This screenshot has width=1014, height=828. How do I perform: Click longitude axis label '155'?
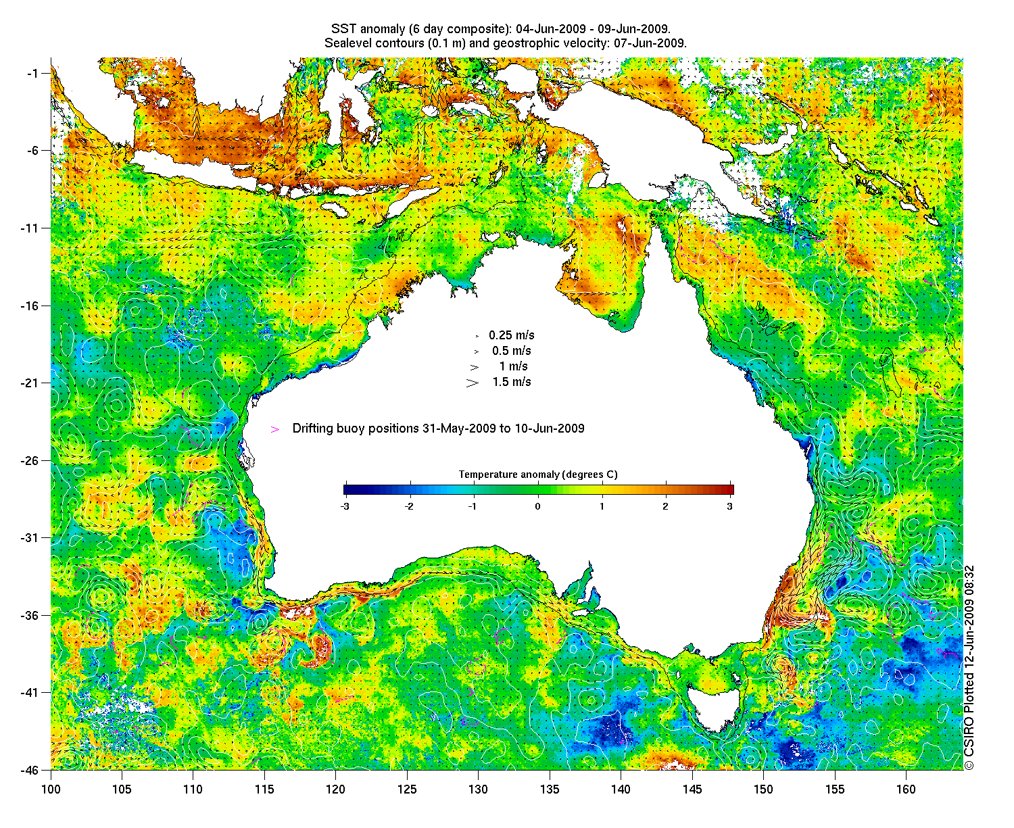point(835,789)
